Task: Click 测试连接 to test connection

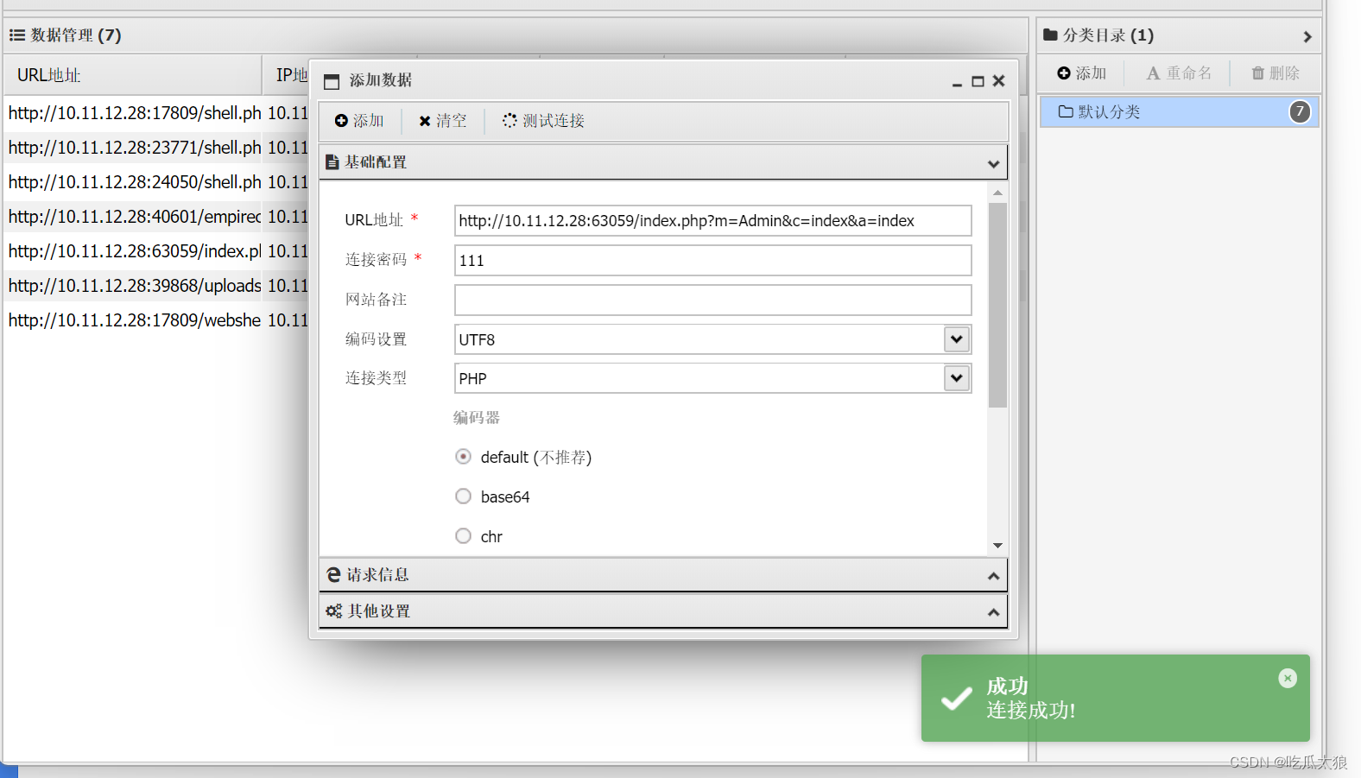Action: 544,121
